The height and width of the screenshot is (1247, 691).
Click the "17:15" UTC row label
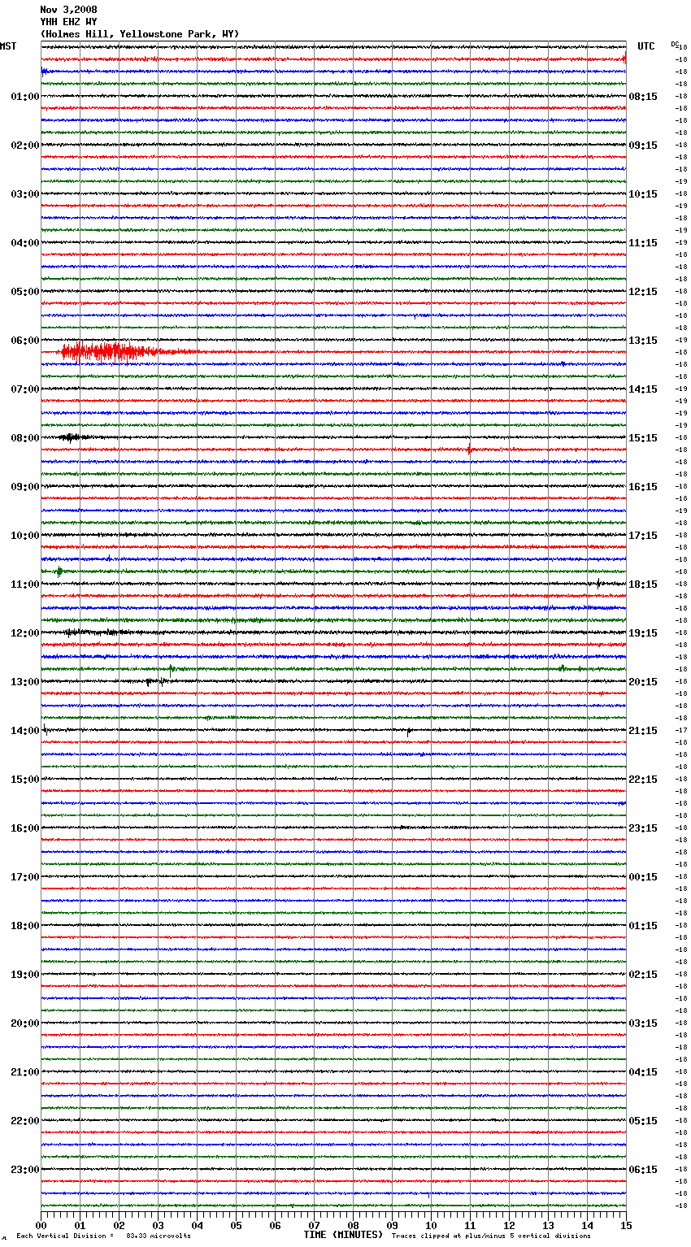[643, 536]
